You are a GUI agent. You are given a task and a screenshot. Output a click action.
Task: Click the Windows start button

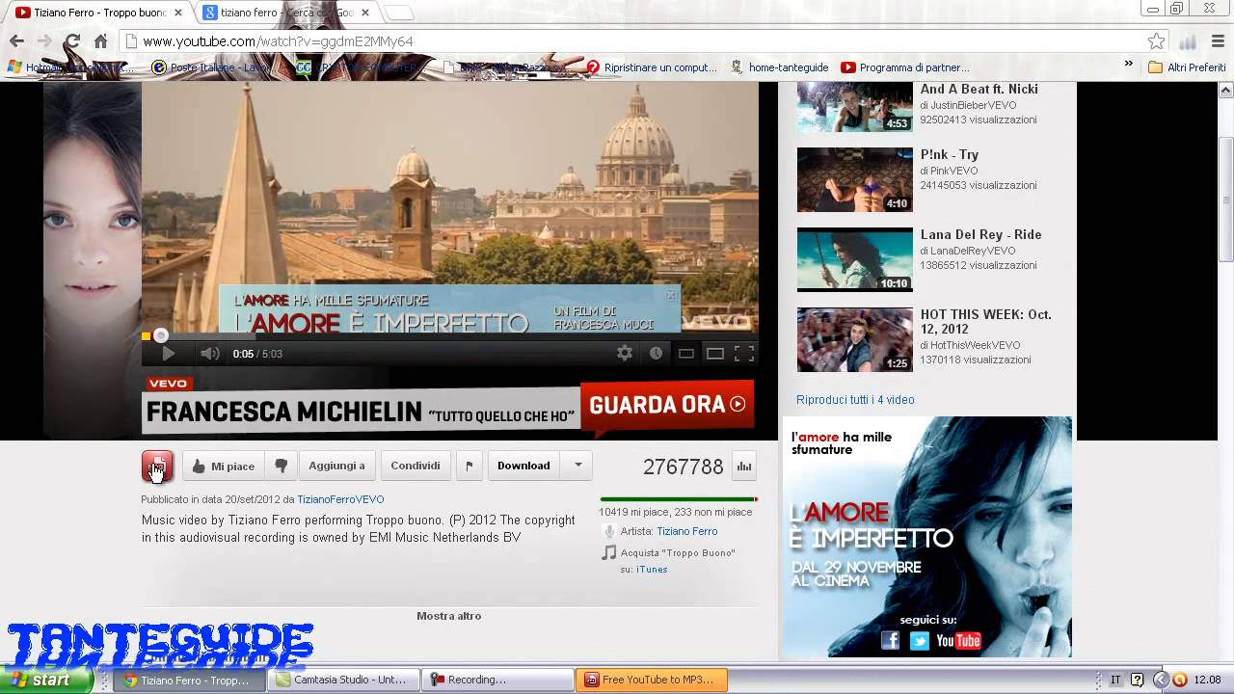click(x=46, y=680)
